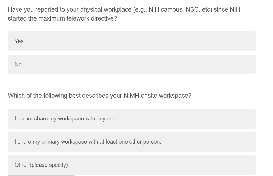Screen dimensions: 273x176
Task: Answer No to reporting to physical workplace
Action: pos(132,64)
